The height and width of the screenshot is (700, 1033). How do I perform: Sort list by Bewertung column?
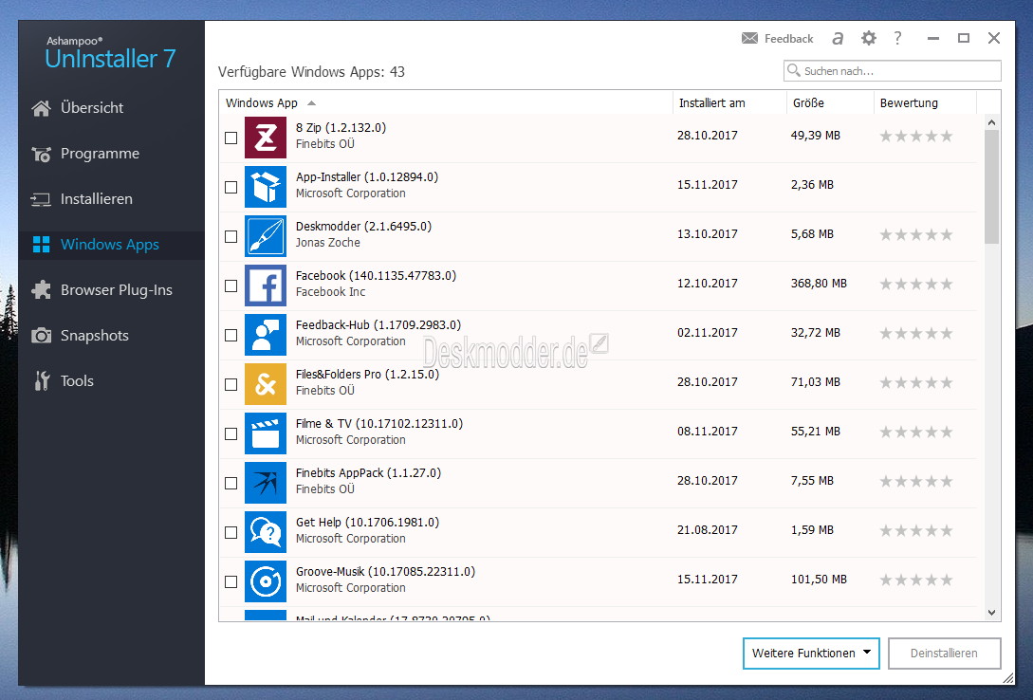[x=925, y=102]
